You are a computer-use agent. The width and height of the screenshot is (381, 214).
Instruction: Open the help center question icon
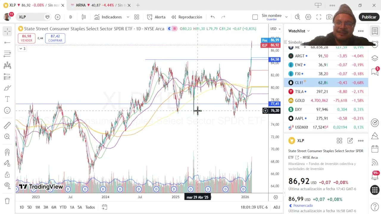tap(375, 207)
